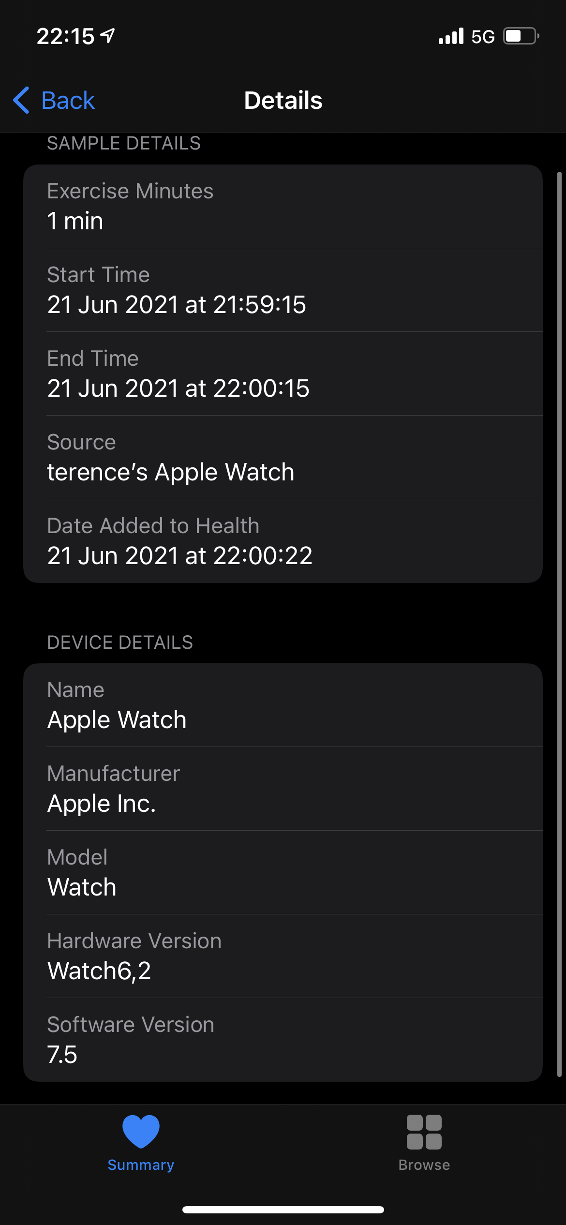
Task: Tap the Date Added to Health row
Action: click(x=283, y=541)
